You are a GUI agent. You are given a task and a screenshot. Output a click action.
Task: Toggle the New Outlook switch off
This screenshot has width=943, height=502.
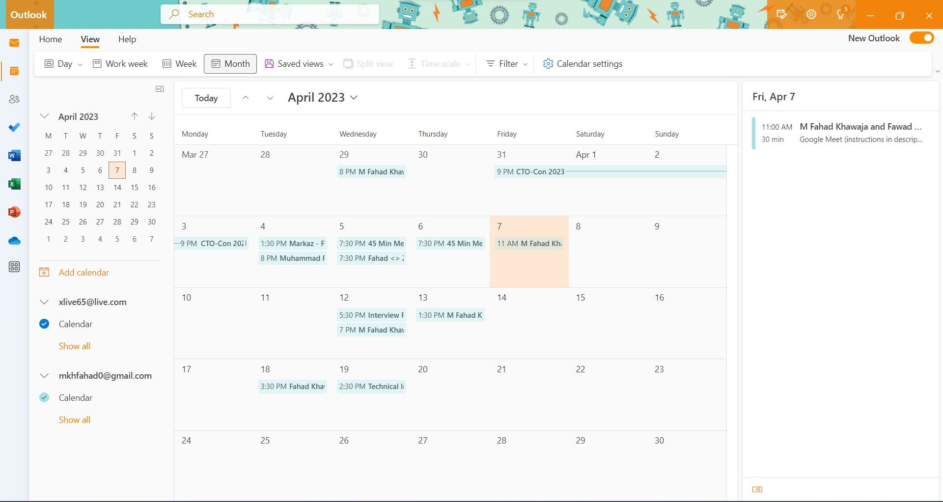tap(921, 37)
